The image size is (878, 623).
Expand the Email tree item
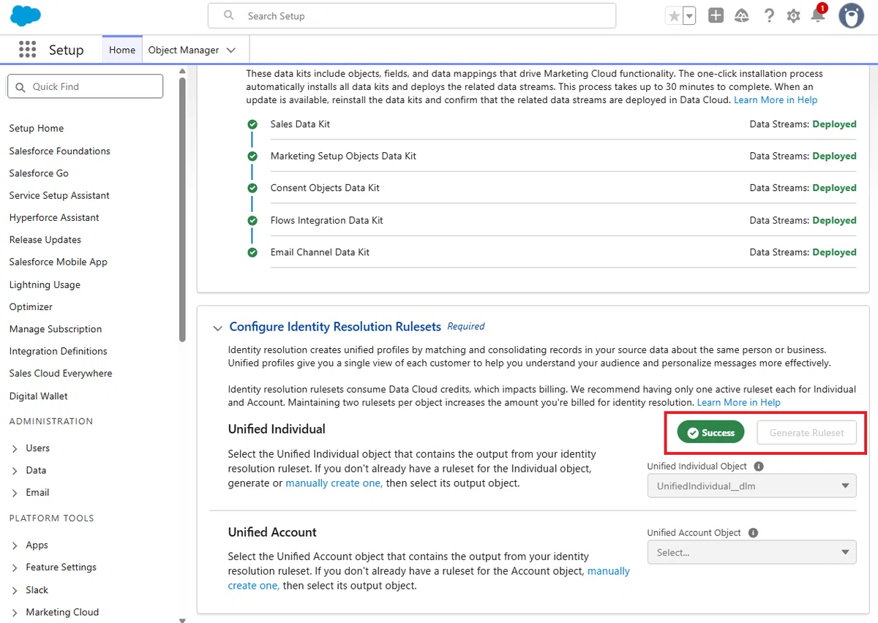tap(15, 493)
